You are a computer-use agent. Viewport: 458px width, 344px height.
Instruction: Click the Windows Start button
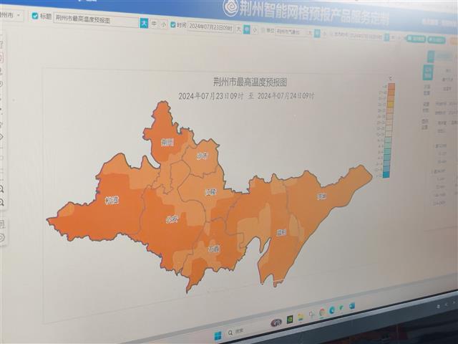[218, 335]
